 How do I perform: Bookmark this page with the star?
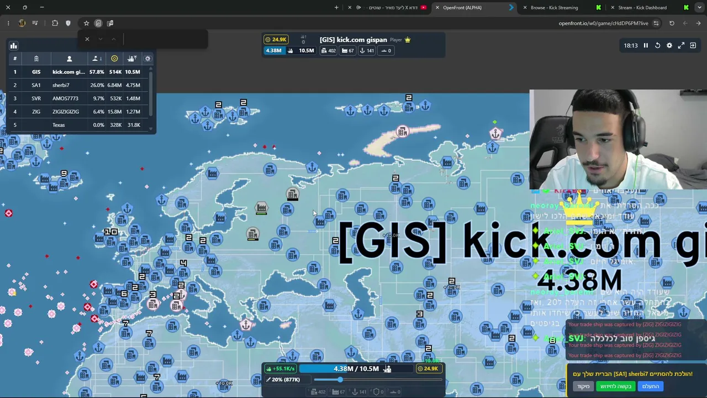point(86,23)
